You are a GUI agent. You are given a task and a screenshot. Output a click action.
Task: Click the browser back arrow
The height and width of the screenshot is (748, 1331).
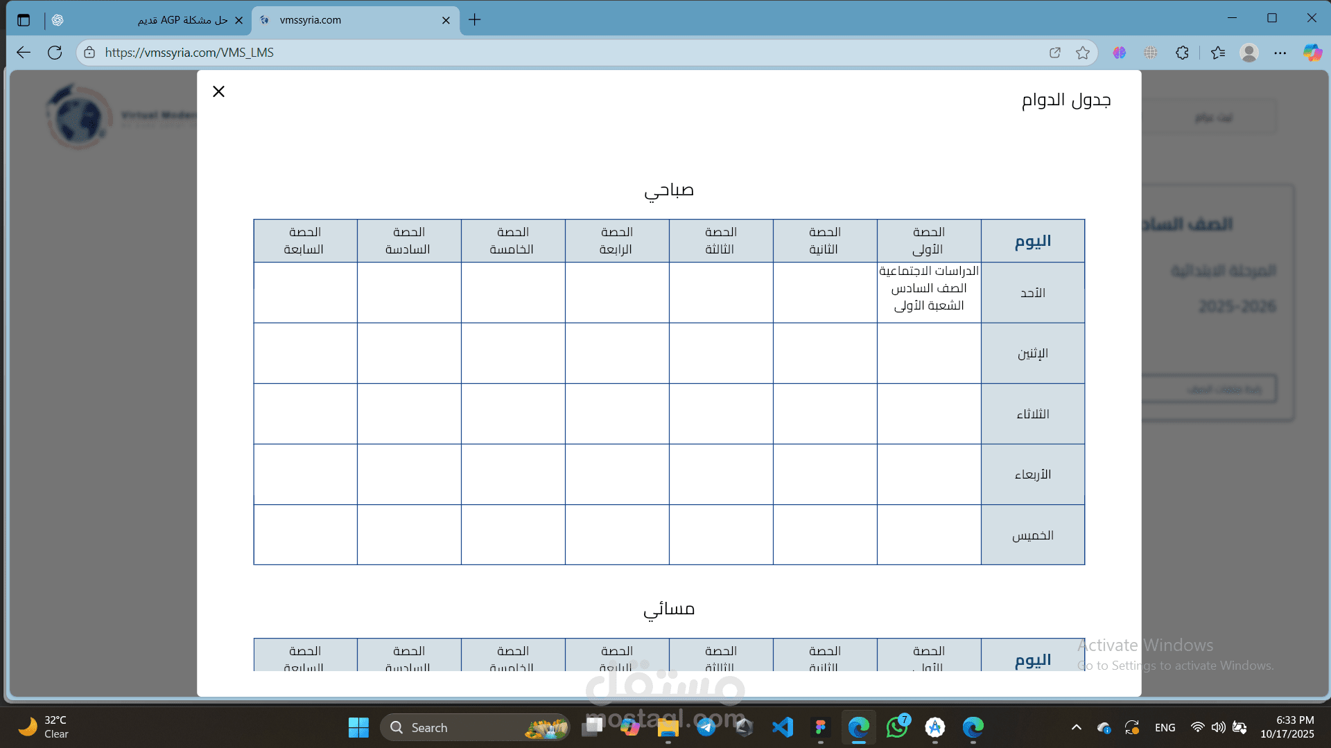pyautogui.click(x=24, y=53)
